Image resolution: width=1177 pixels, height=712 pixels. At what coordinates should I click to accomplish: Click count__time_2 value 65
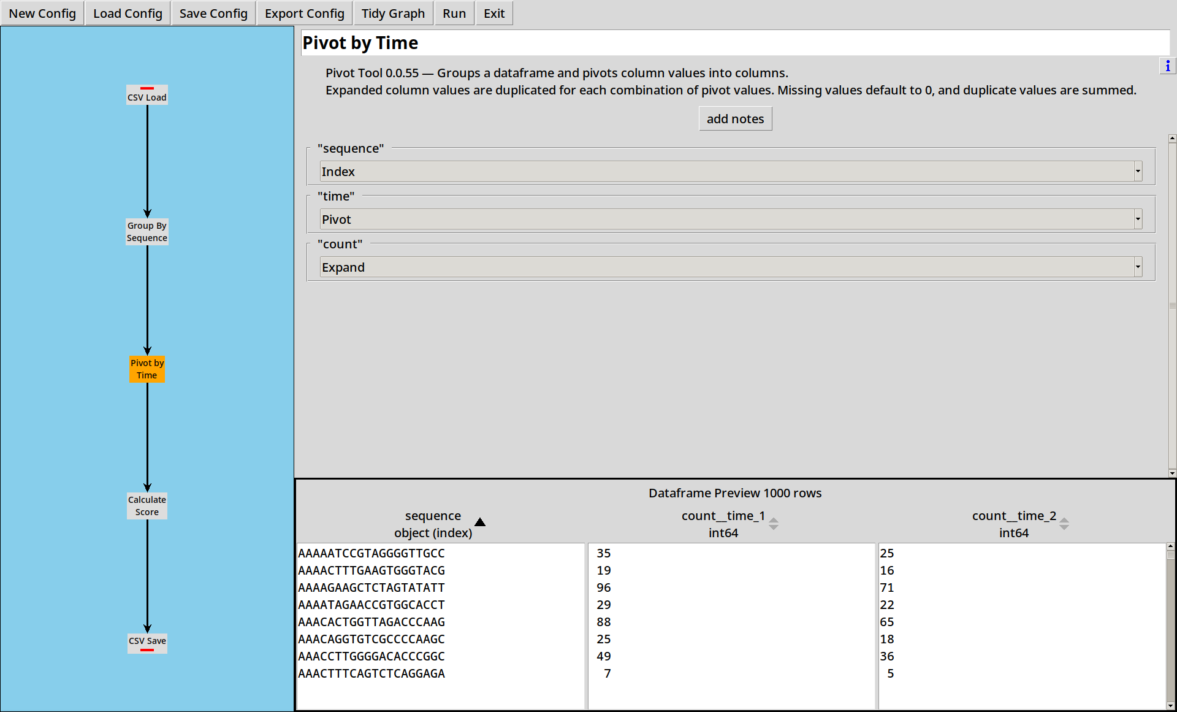(x=887, y=622)
